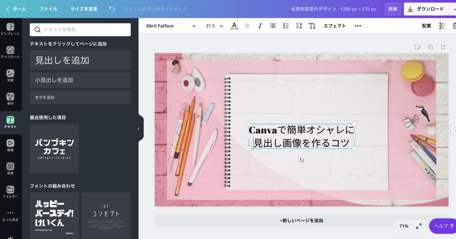Open line spacing settings
This screenshot has width=456, height=239.
tap(299, 26)
